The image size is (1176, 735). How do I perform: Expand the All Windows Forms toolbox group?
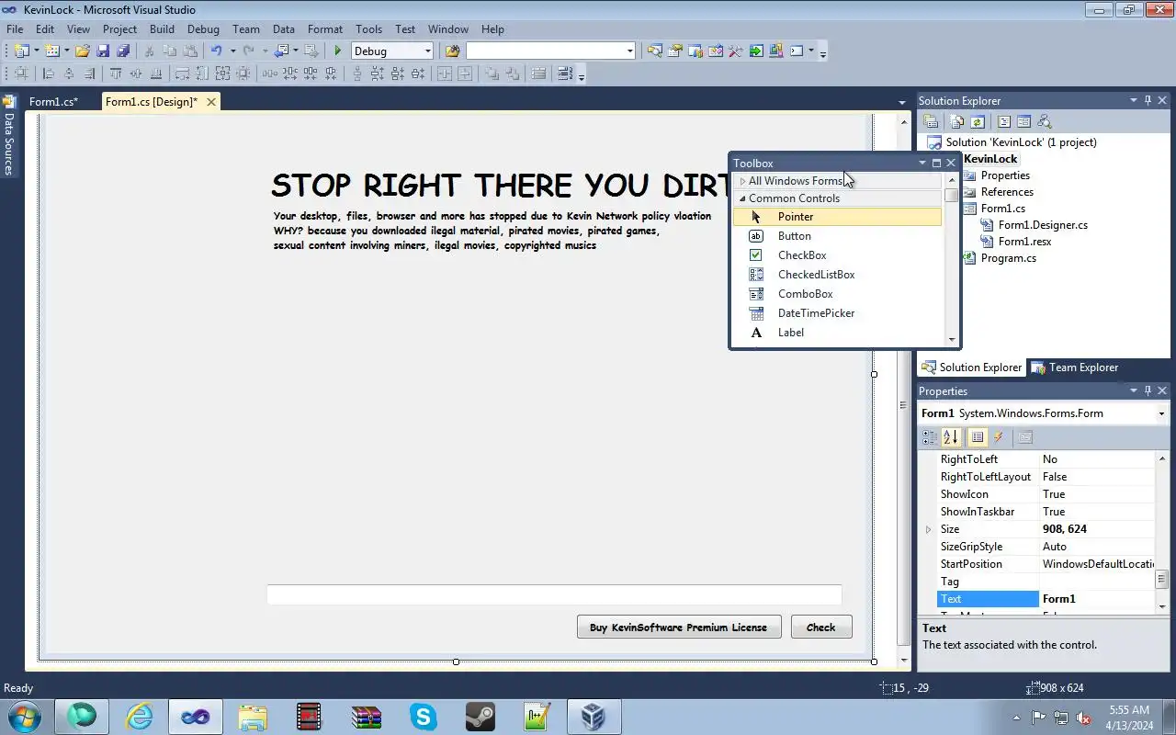[x=742, y=181]
